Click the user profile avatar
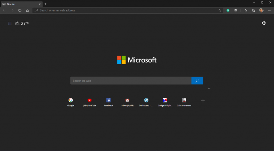Screen dimensions: 274x151 tap(261, 10)
